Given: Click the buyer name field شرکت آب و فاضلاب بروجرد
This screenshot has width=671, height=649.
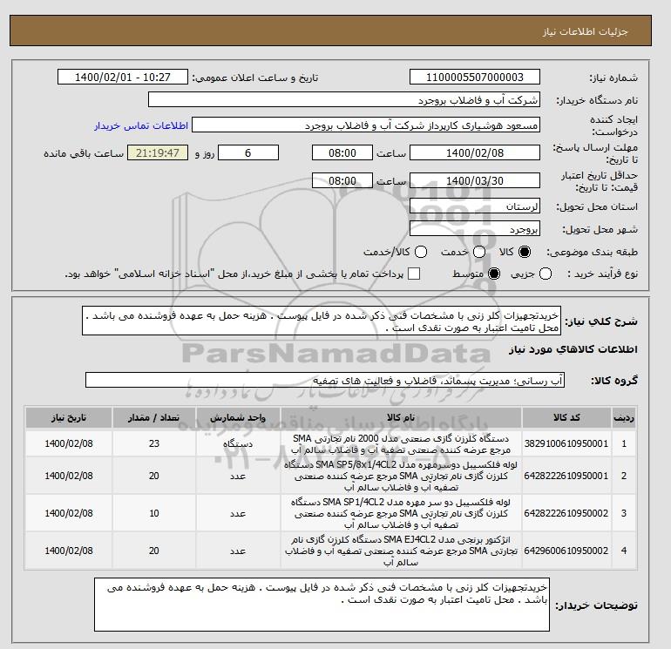Looking at the screenshot, I should click(x=344, y=99).
